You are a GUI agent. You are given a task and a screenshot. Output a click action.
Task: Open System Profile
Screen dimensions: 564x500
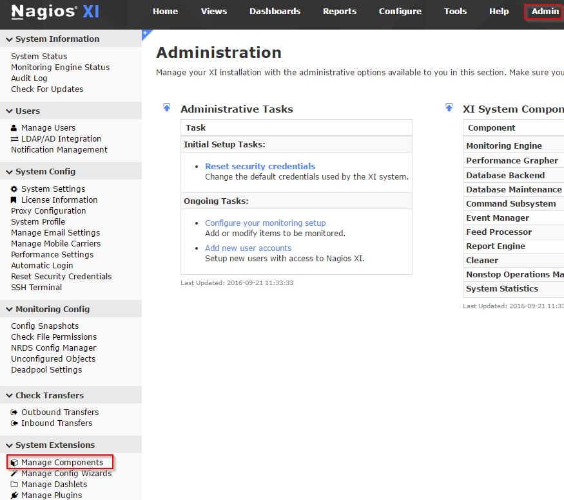coord(38,222)
